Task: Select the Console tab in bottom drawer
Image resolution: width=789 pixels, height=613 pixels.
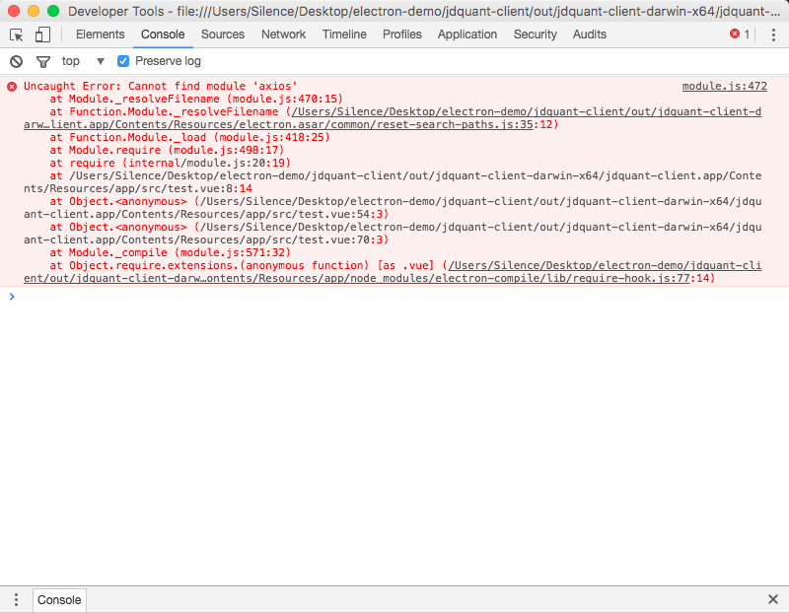Action: click(59, 600)
